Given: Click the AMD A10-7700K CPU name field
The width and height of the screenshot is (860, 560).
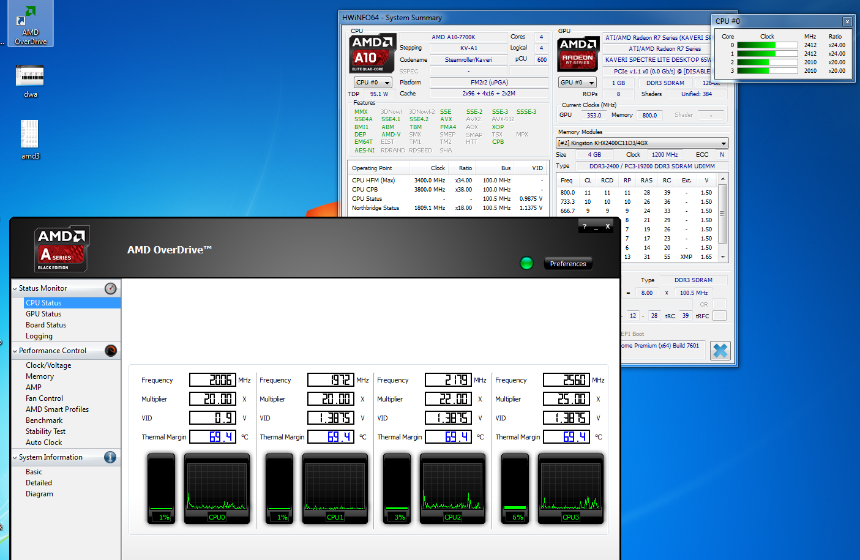Looking at the screenshot, I should coord(454,37).
